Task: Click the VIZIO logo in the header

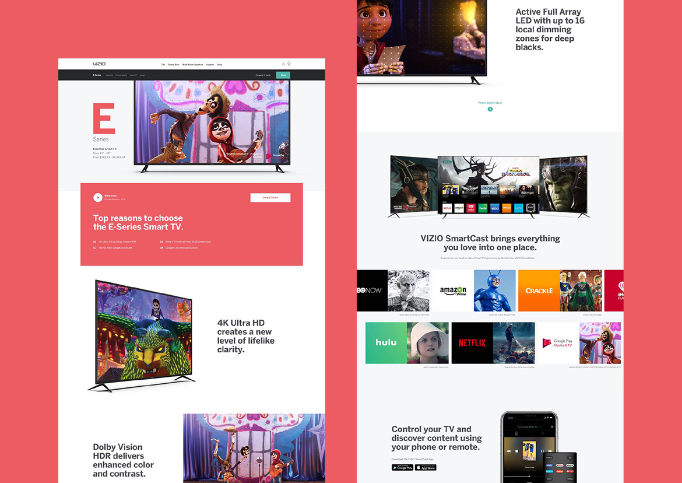Action: 99,64
